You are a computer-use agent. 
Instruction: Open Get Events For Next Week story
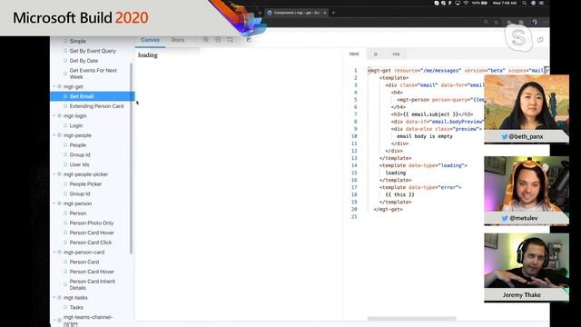tap(93, 74)
